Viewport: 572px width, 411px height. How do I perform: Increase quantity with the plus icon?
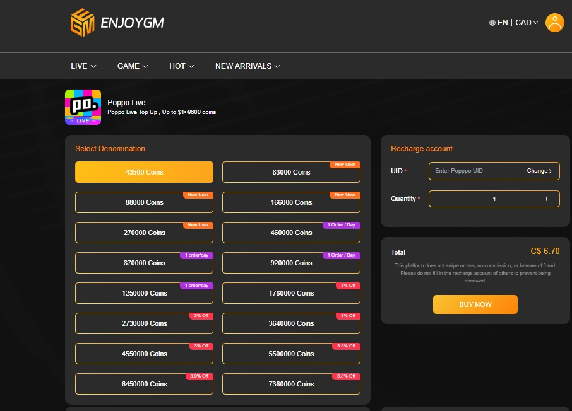click(546, 199)
